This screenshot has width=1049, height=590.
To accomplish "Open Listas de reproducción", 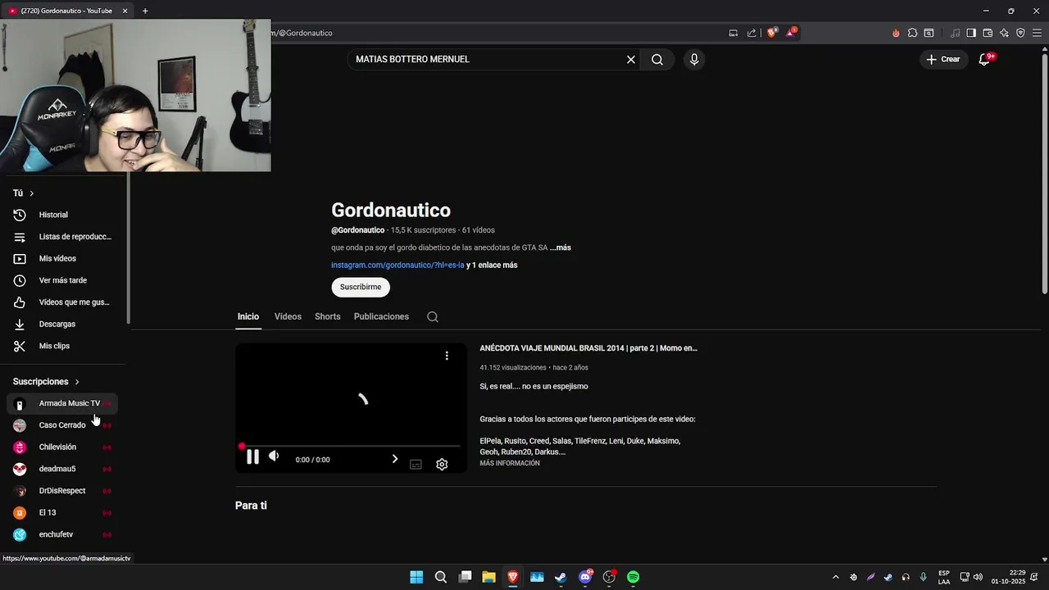I will tap(63, 237).
